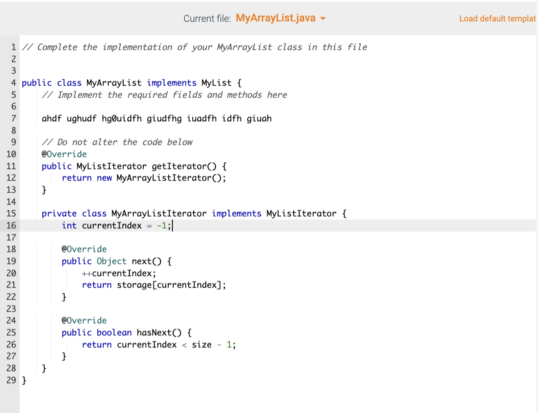Click line number 16 in gutter
Screen dimensions: 540x413
coord(11,226)
